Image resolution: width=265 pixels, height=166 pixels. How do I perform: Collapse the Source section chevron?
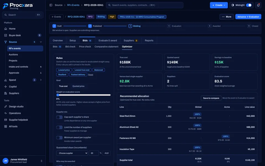41,42
